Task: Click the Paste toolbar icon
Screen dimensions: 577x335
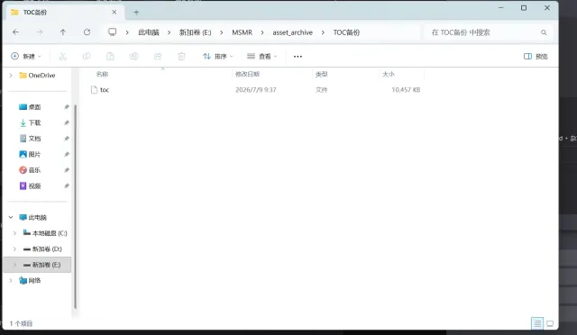Action: 110,56
